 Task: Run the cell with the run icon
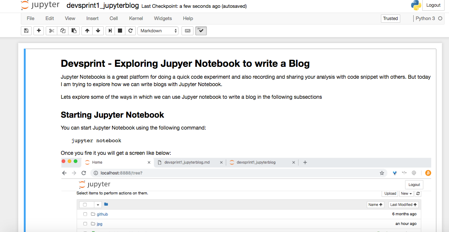110,31
